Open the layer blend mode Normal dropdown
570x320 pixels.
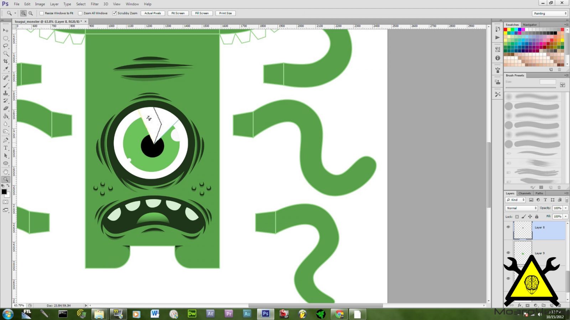pos(521,208)
